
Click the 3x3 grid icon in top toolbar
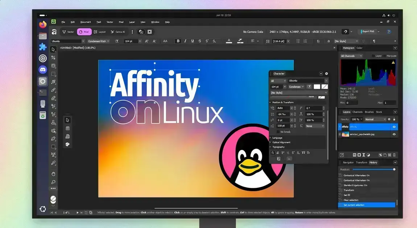tap(149, 32)
